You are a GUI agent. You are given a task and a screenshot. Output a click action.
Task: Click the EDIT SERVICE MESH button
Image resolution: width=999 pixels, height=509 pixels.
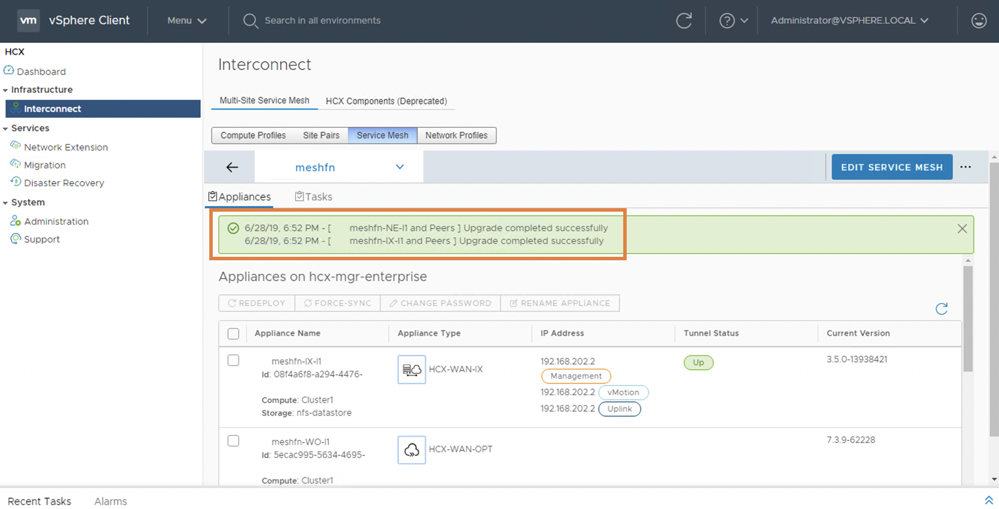coord(892,167)
